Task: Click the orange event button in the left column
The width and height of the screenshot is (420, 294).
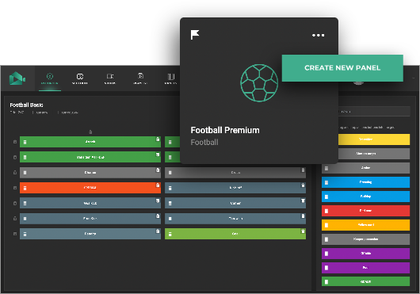Action: 90,188
